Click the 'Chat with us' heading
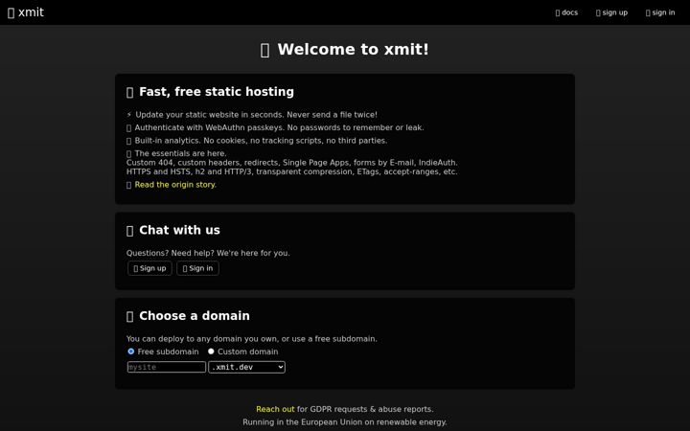The image size is (690, 431). coord(172,230)
